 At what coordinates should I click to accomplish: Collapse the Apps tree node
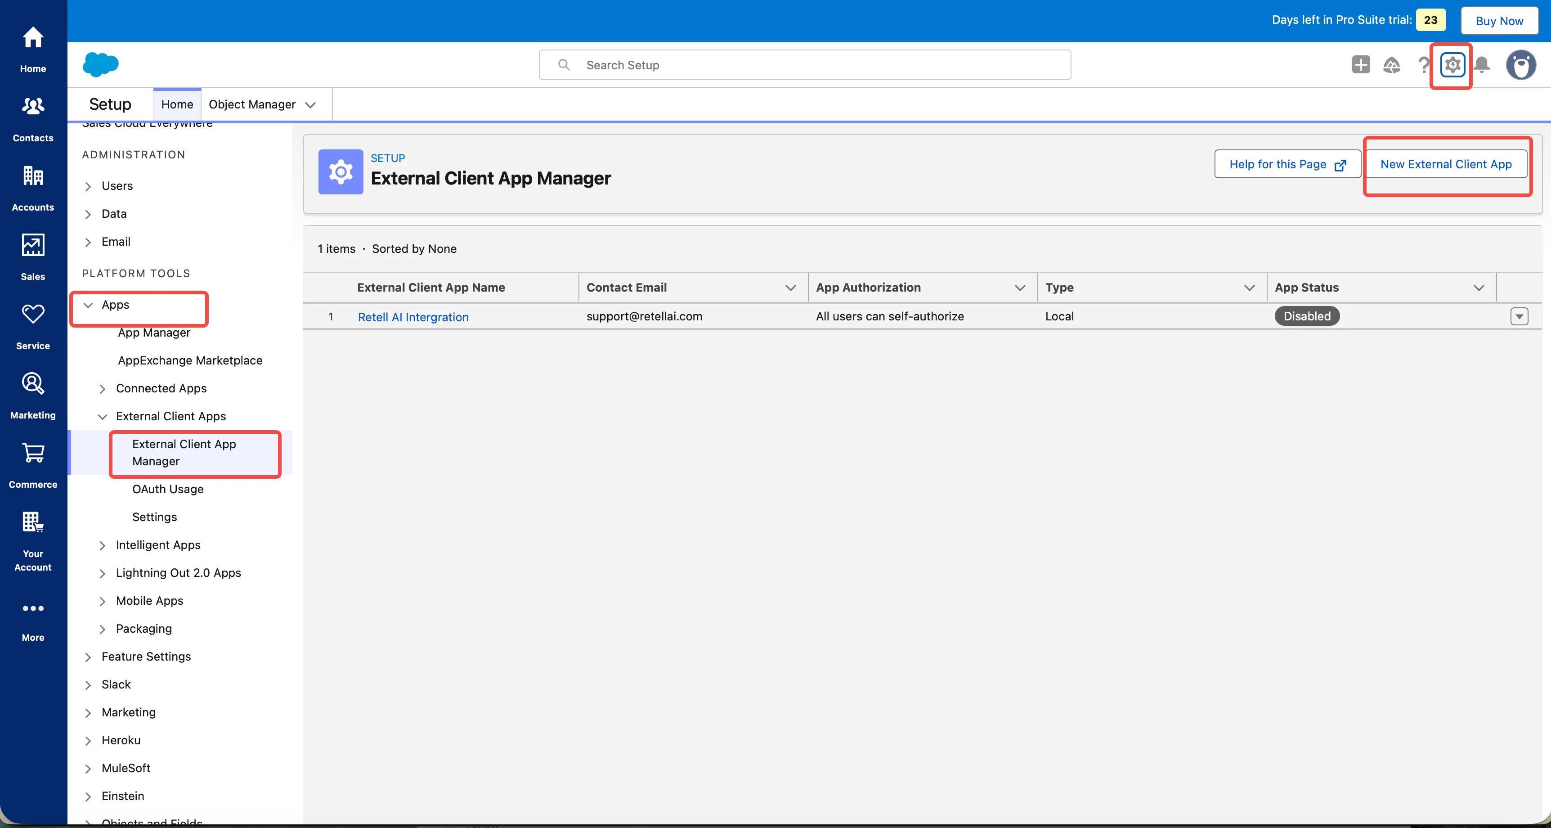88,305
